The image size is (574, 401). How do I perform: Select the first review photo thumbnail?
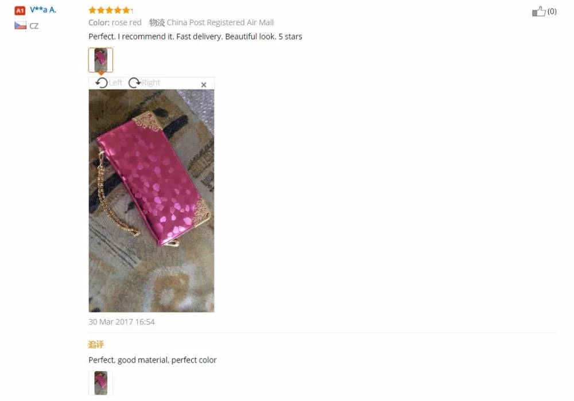pyautogui.click(x=100, y=60)
